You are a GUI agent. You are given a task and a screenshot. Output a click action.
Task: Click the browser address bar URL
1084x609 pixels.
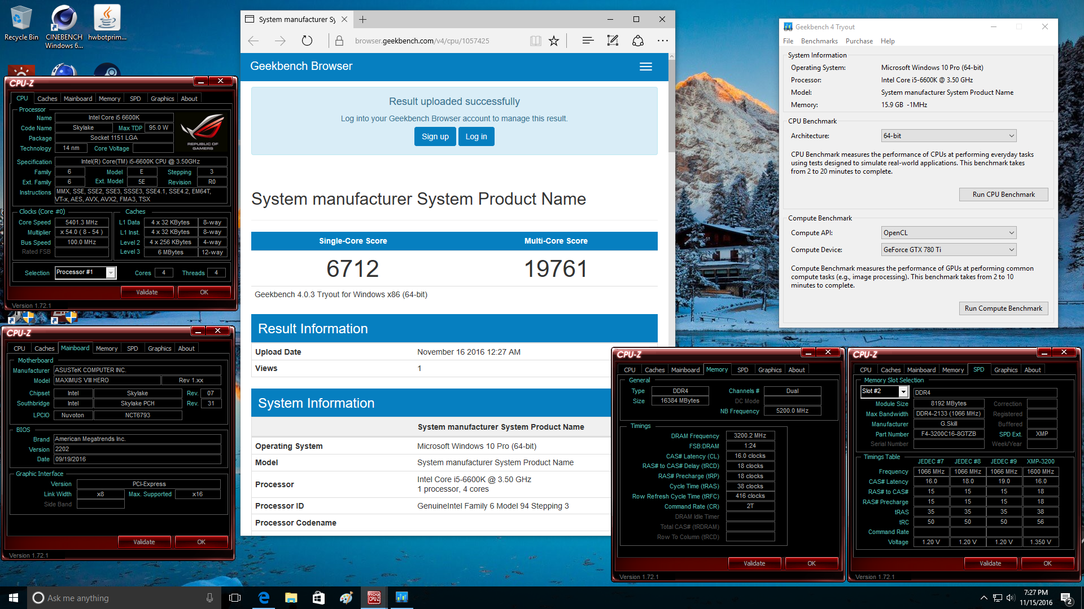422,41
